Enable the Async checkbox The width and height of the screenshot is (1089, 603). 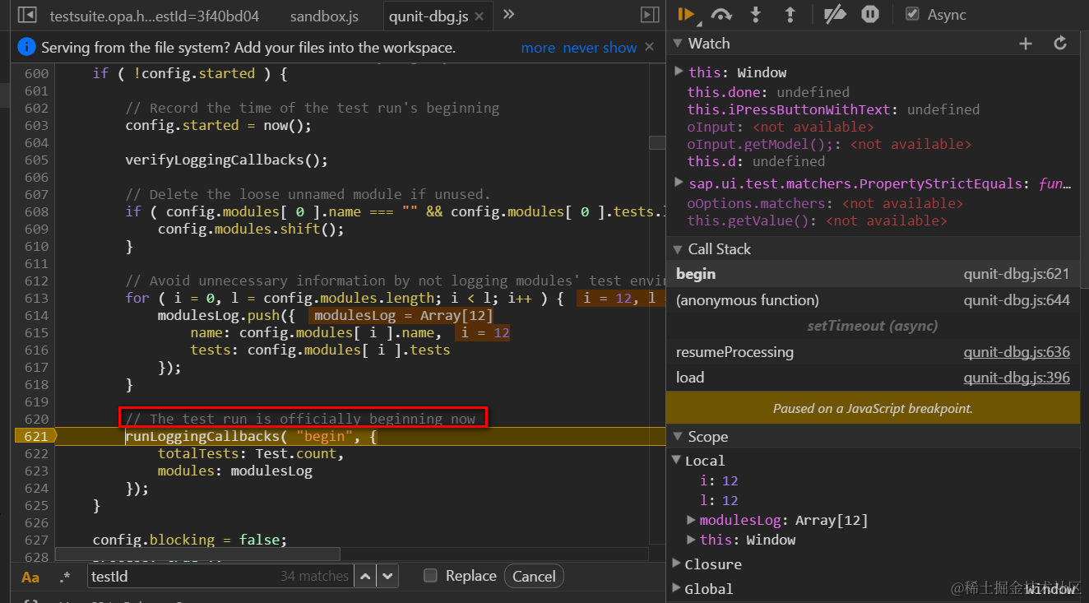coord(911,14)
